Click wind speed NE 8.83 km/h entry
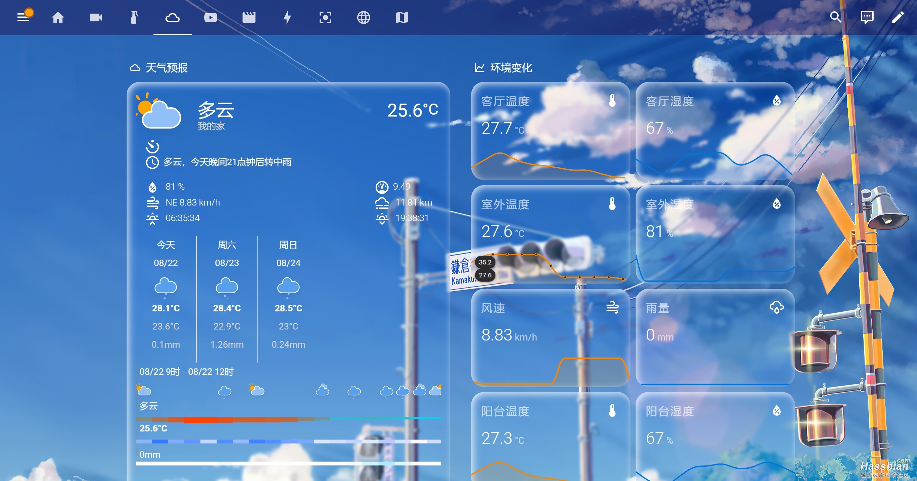The width and height of the screenshot is (917, 481). tap(183, 202)
